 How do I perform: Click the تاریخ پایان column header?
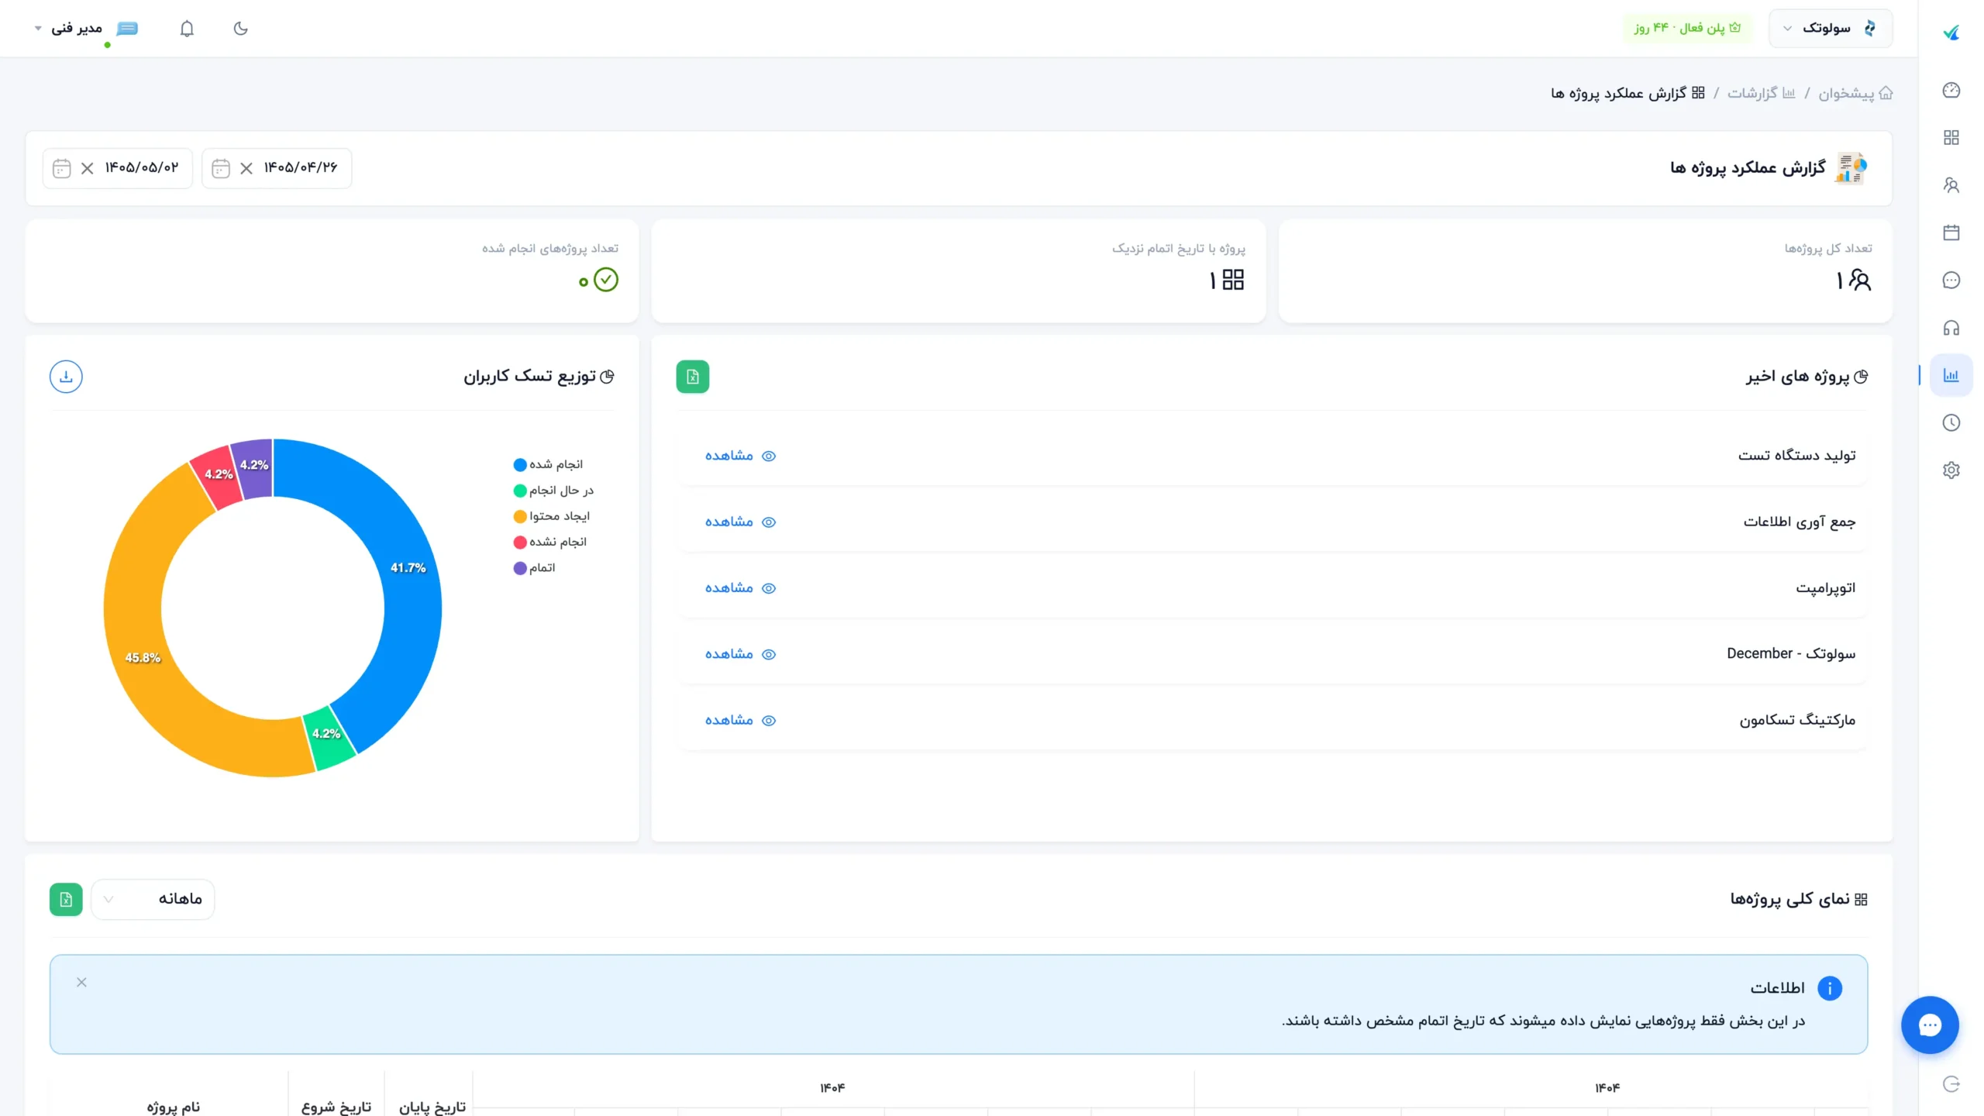tap(432, 1107)
